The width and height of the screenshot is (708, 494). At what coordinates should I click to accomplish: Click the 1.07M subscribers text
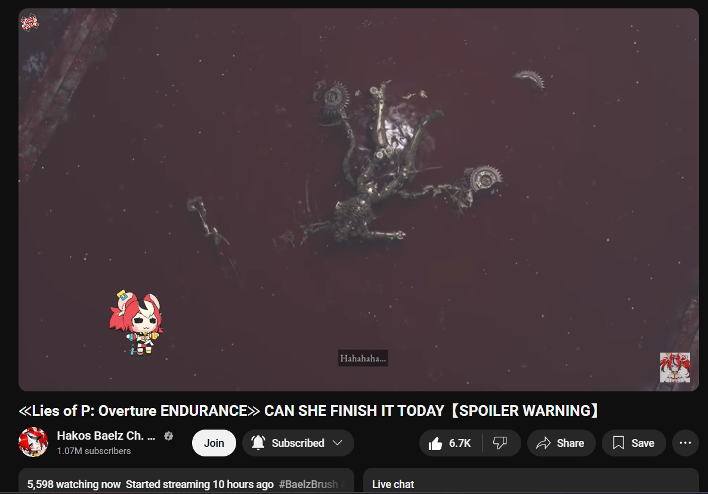pos(94,451)
